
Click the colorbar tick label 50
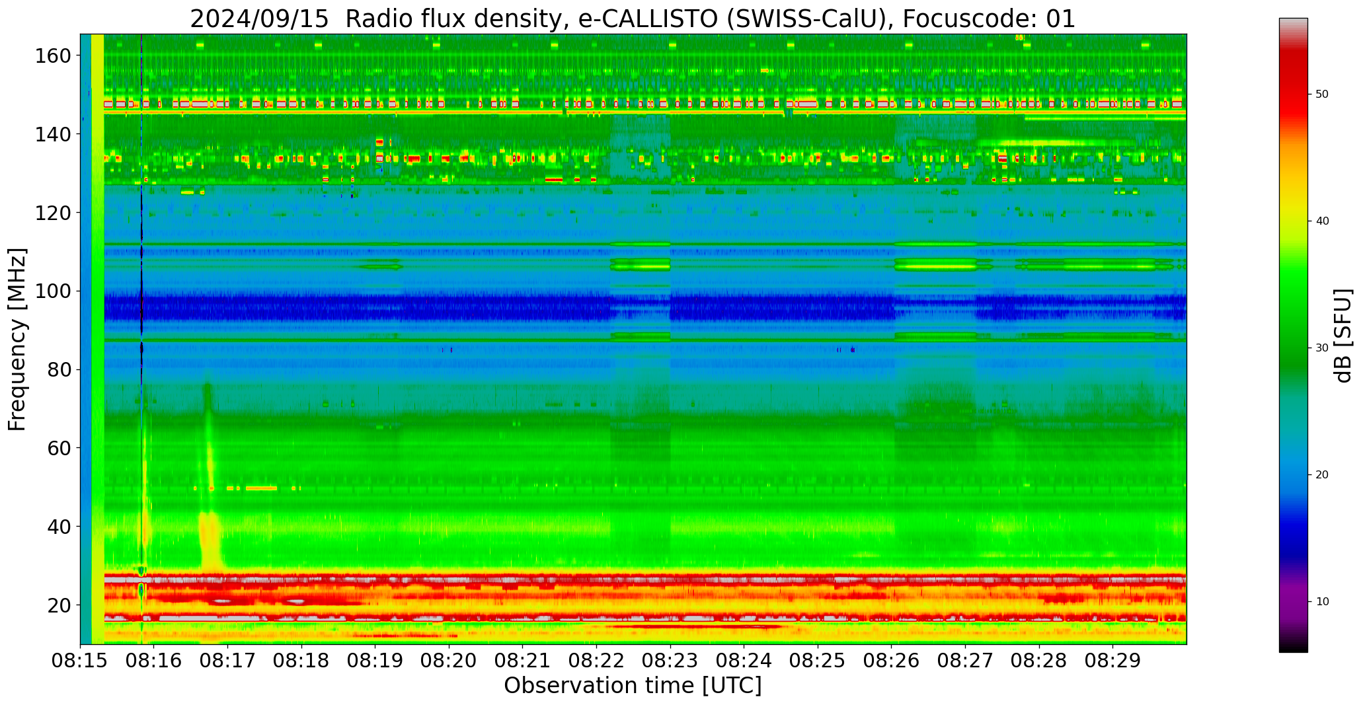(x=1322, y=94)
